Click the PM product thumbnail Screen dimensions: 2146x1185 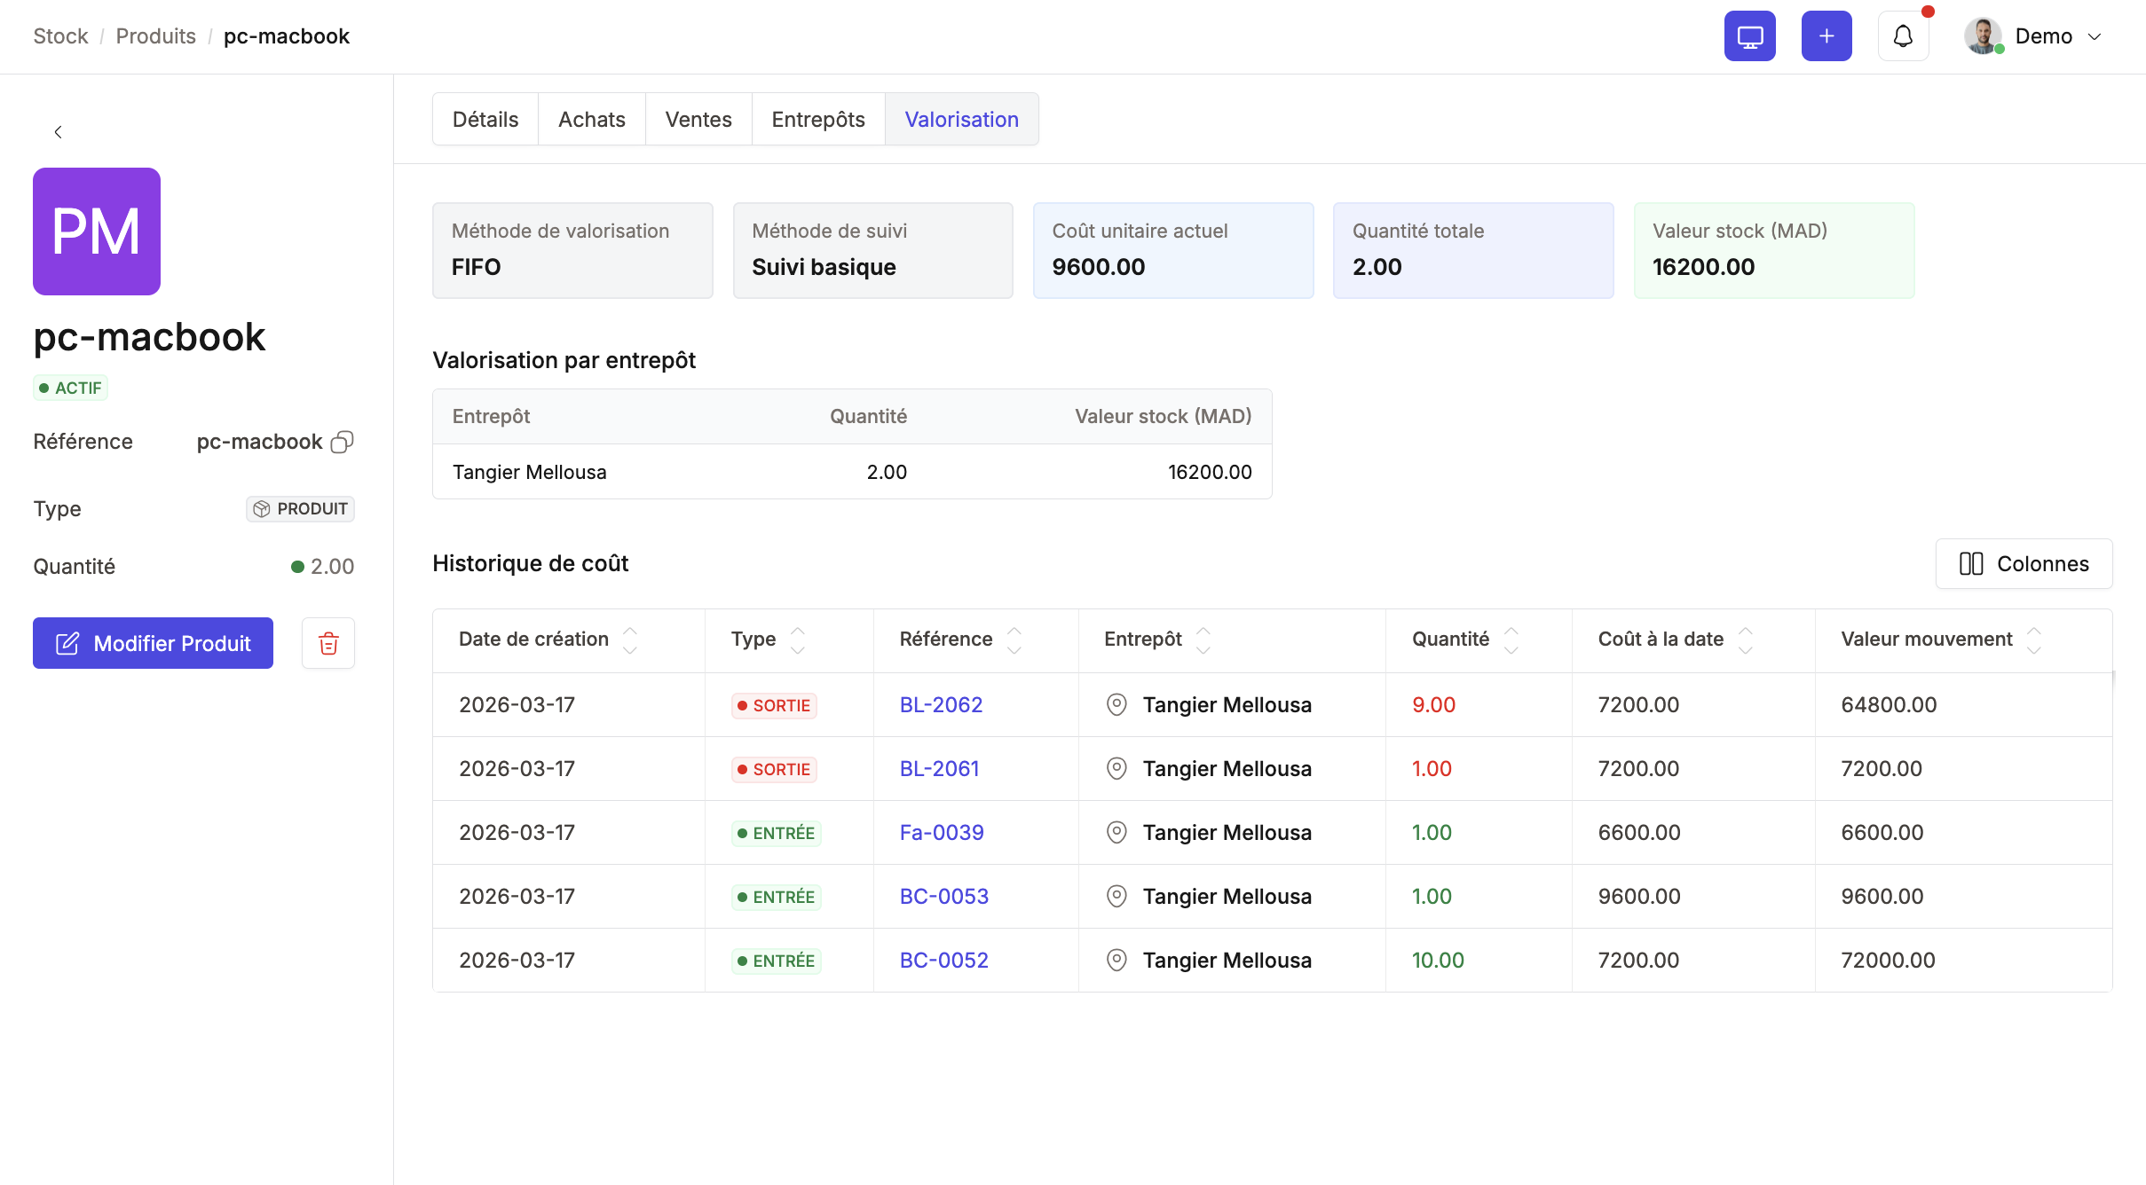tap(97, 232)
